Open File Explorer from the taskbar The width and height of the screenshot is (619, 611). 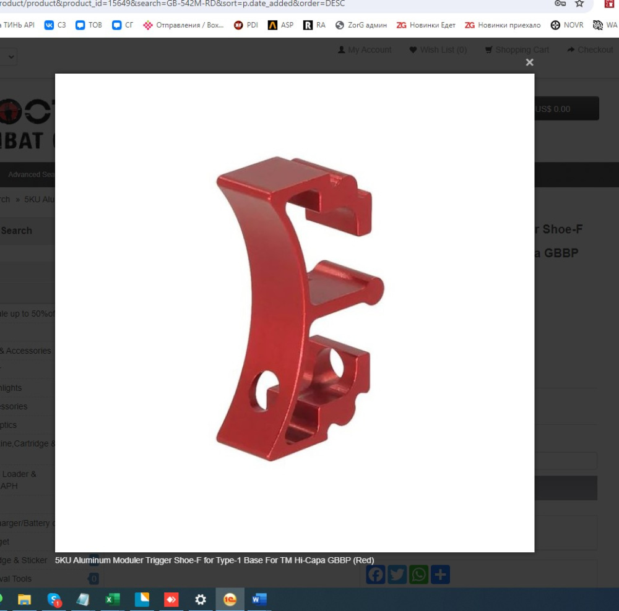(24, 600)
